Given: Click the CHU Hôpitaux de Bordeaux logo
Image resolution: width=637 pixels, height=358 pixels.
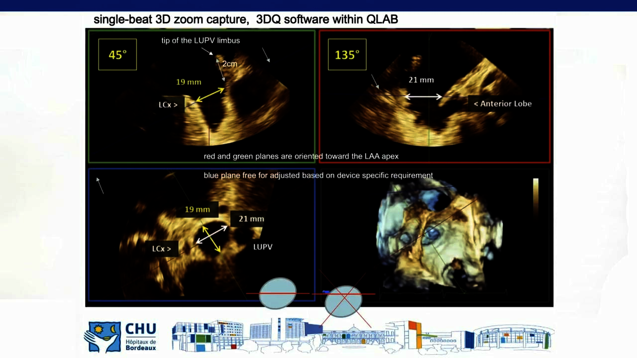Looking at the screenshot, I should point(120,336).
